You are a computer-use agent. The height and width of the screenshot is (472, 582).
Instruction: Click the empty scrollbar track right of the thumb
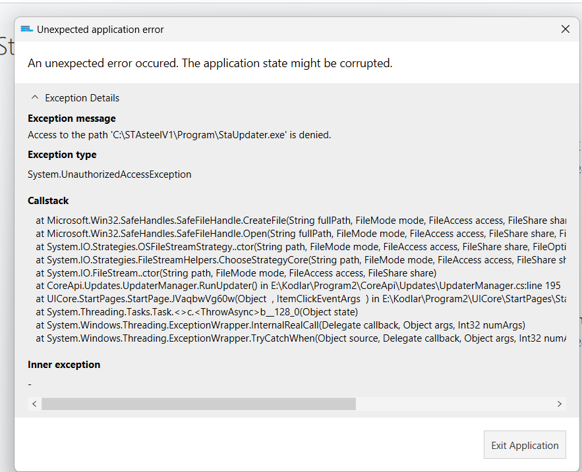[455, 404]
